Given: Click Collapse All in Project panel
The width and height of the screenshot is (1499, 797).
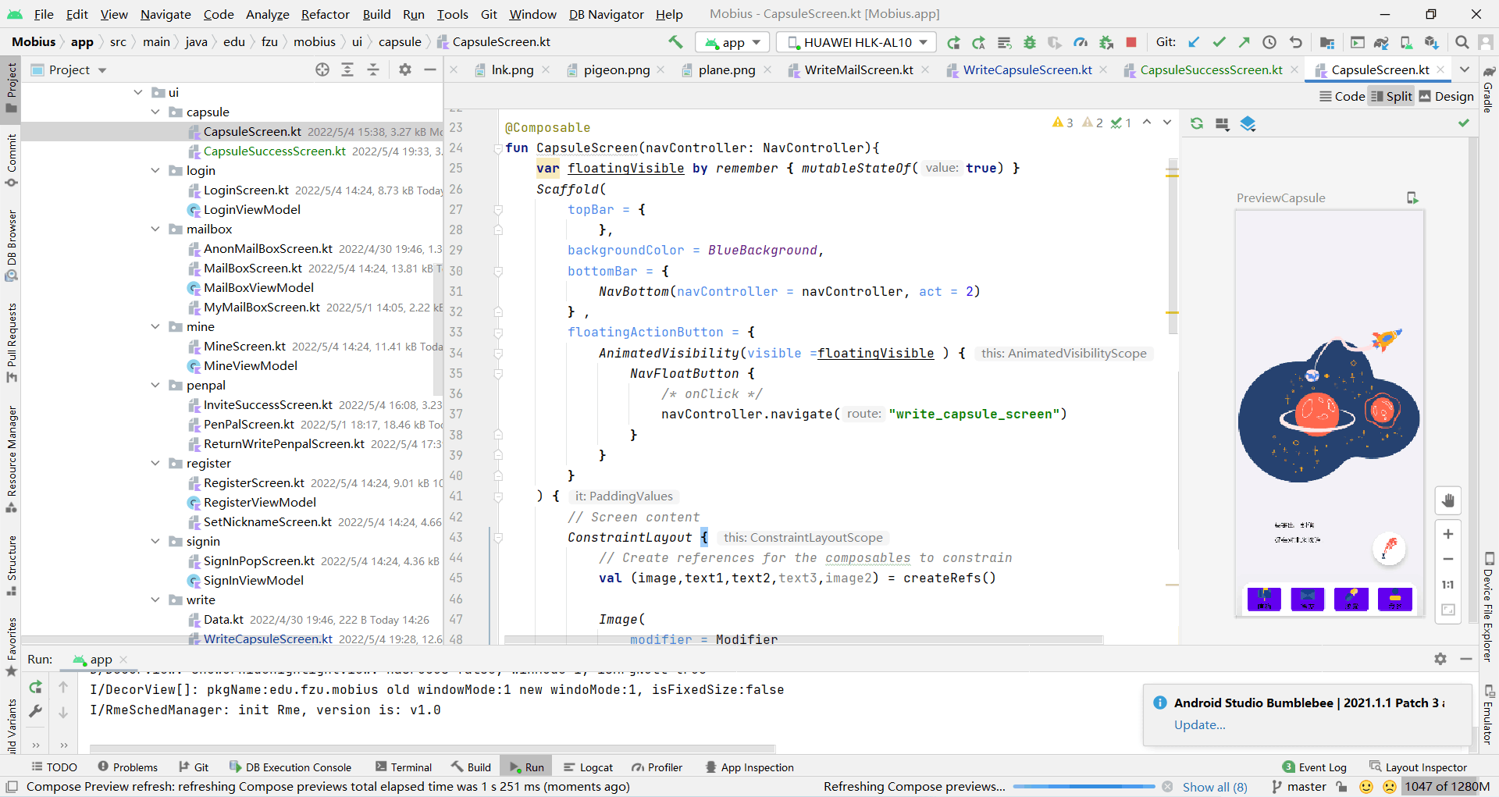Looking at the screenshot, I should pos(373,69).
